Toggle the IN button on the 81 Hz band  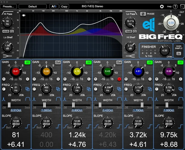tap(27, 62)
